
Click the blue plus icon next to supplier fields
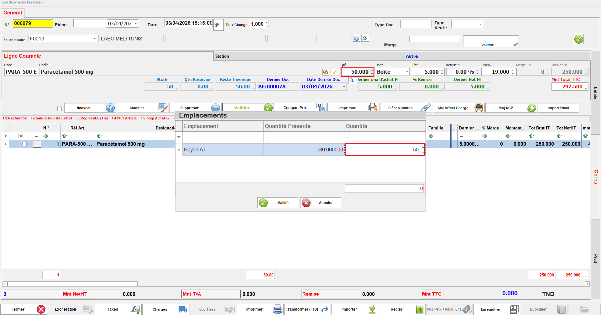pyautogui.click(x=357, y=39)
